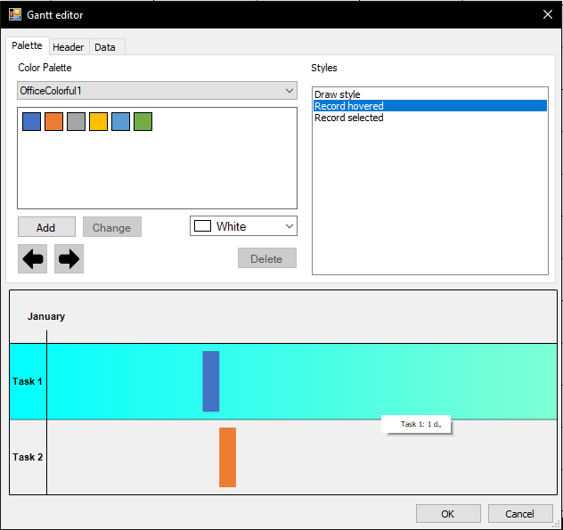The width and height of the screenshot is (563, 530).
Task: Click the 'Styles' label
Action: (324, 68)
